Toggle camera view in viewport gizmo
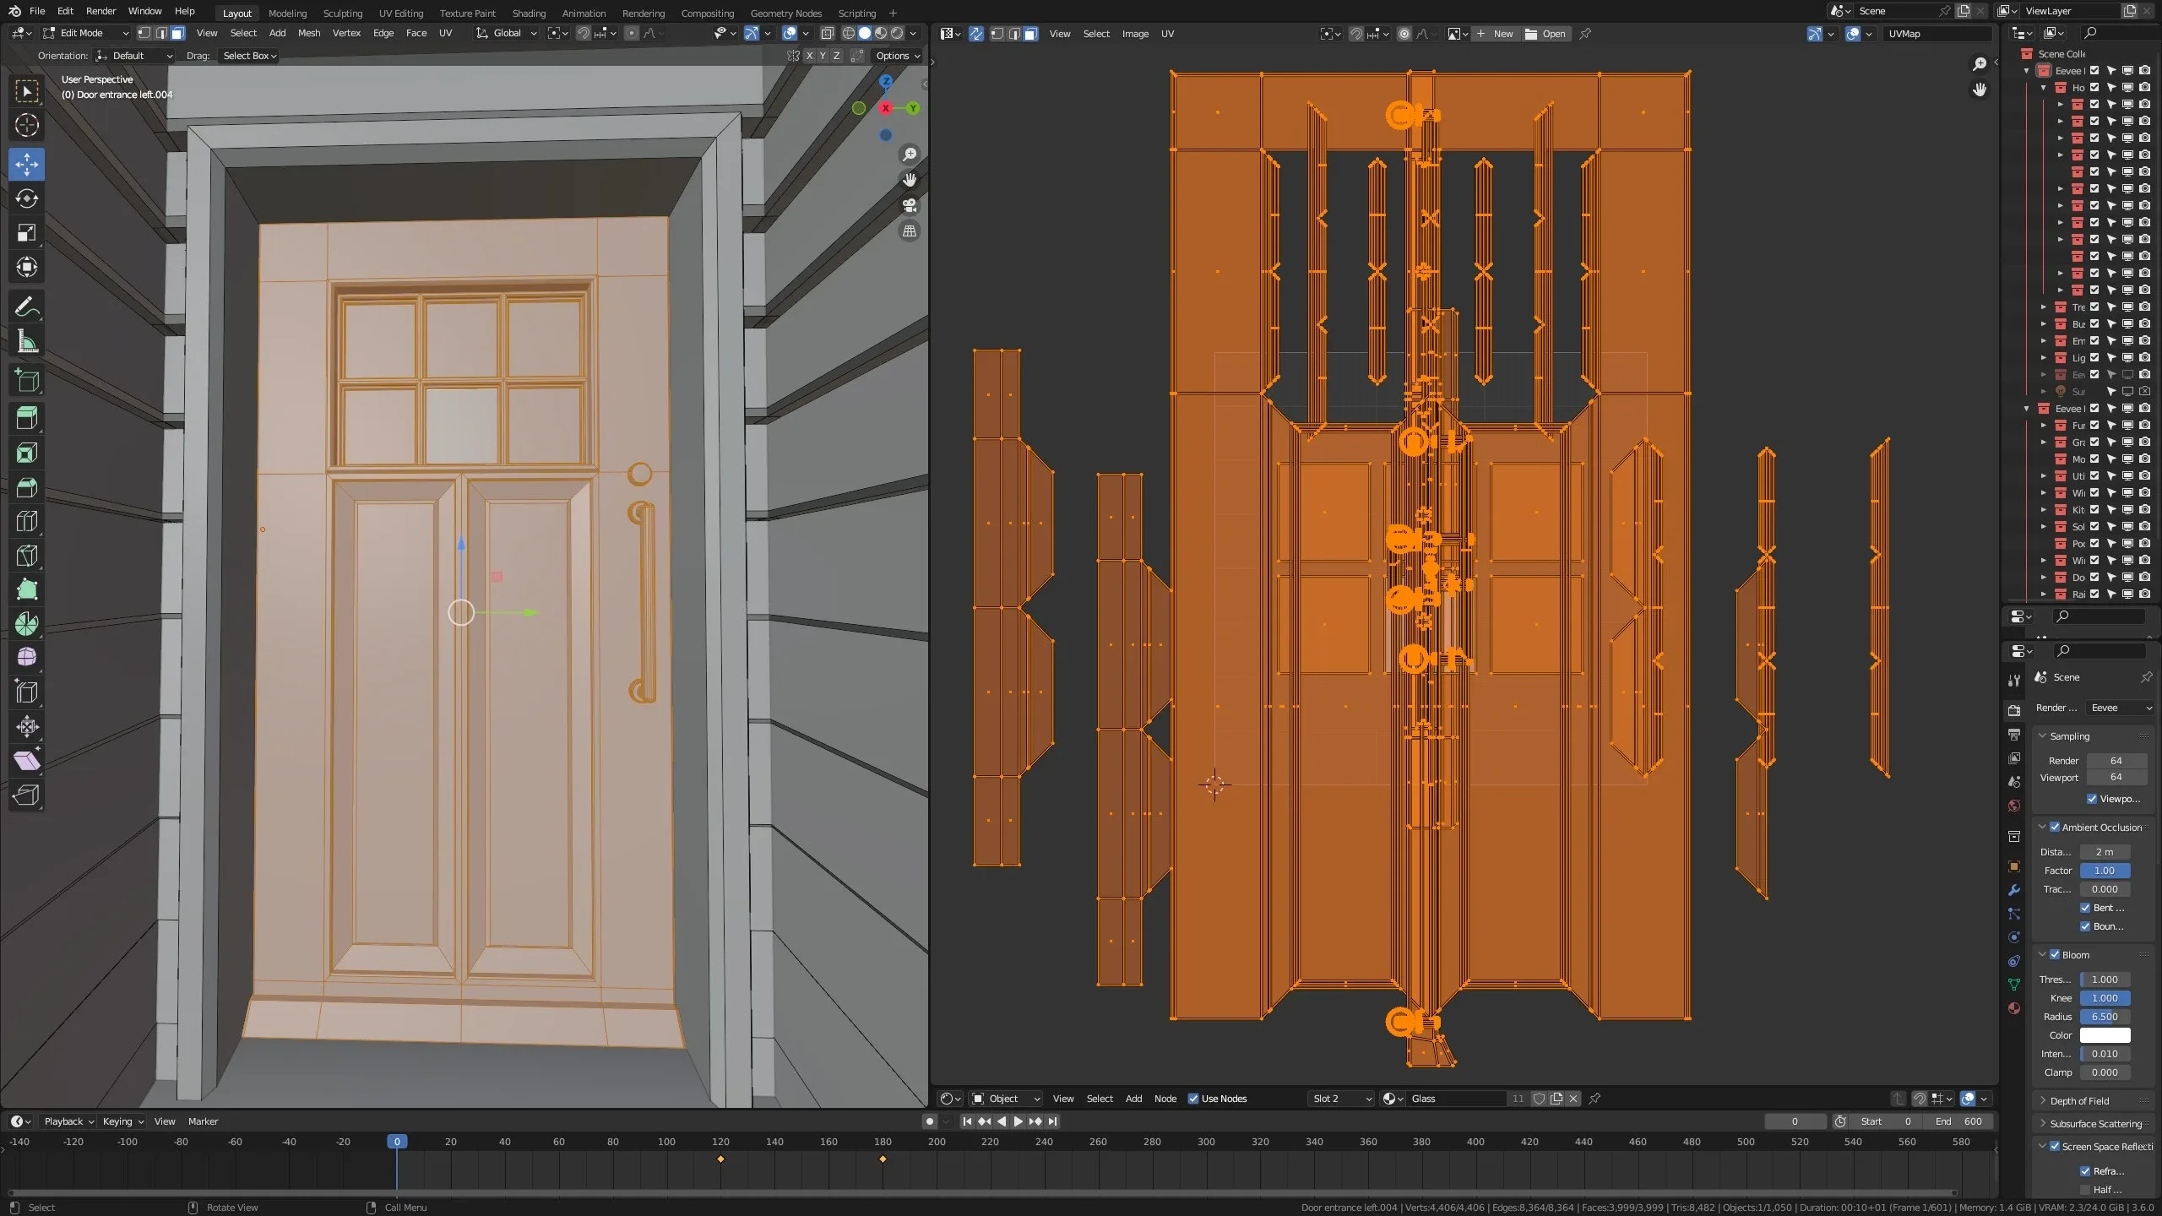The image size is (2162, 1216). click(x=910, y=205)
